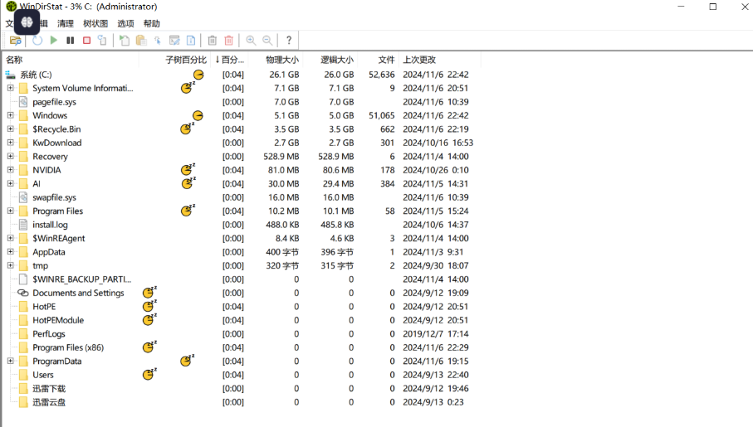Click the sleeping pacman icon in Users row

[149, 374]
